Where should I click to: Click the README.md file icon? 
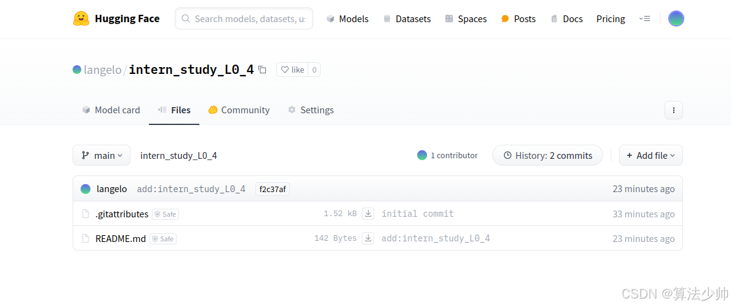coord(86,239)
